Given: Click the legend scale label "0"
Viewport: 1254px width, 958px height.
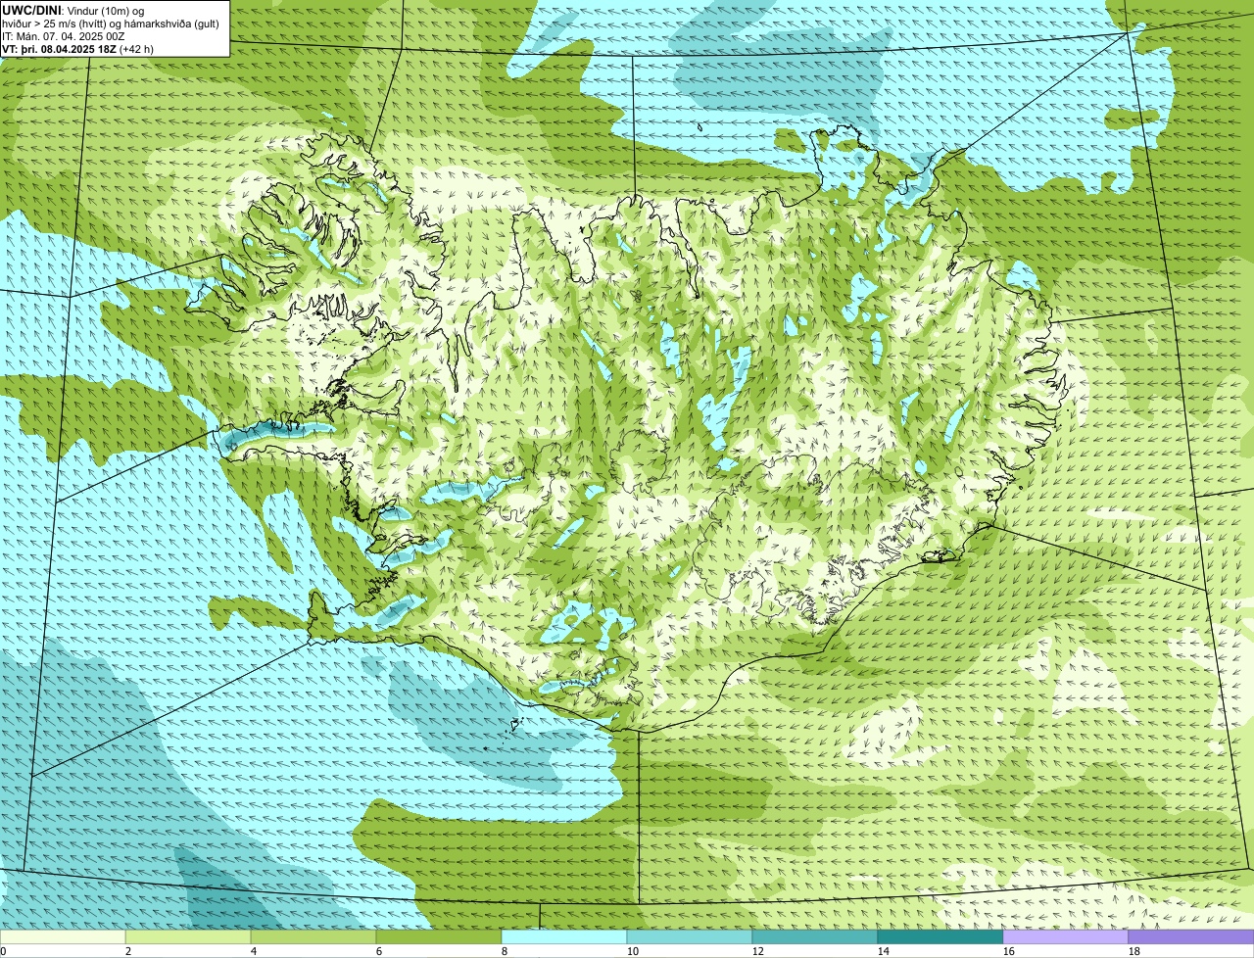Looking at the screenshot, I should coord(3,951).
